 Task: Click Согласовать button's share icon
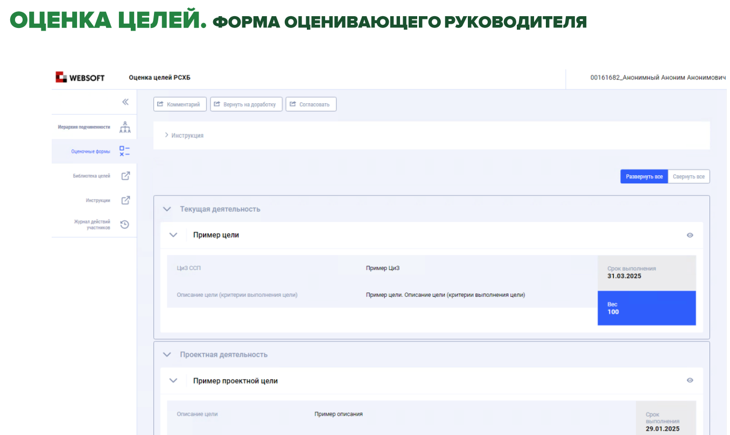tap(293, 104)
